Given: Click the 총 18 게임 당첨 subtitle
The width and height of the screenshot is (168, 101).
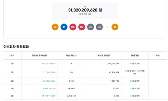Looking at the screenshot, I should (x=85, y=14).
